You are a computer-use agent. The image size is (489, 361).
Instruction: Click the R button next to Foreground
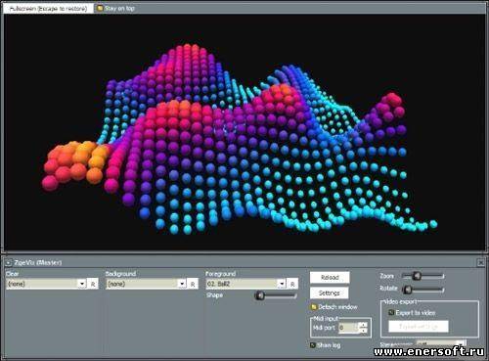point(292,284)
